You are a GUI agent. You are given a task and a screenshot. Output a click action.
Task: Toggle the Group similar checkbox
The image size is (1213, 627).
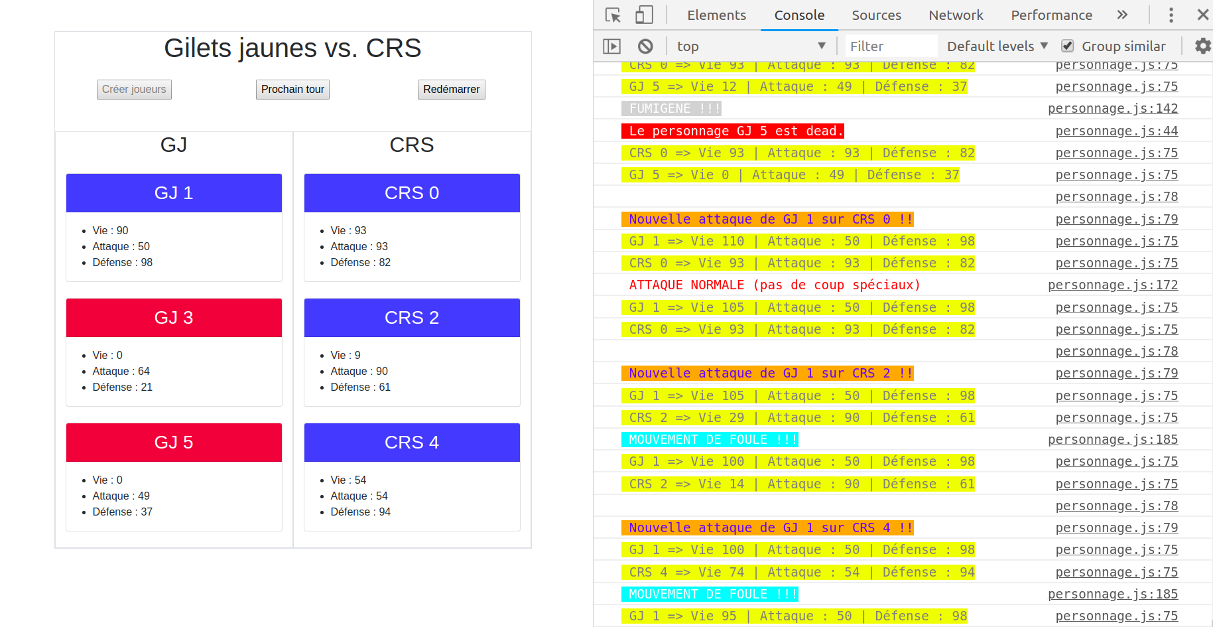tap(1068, 46)
